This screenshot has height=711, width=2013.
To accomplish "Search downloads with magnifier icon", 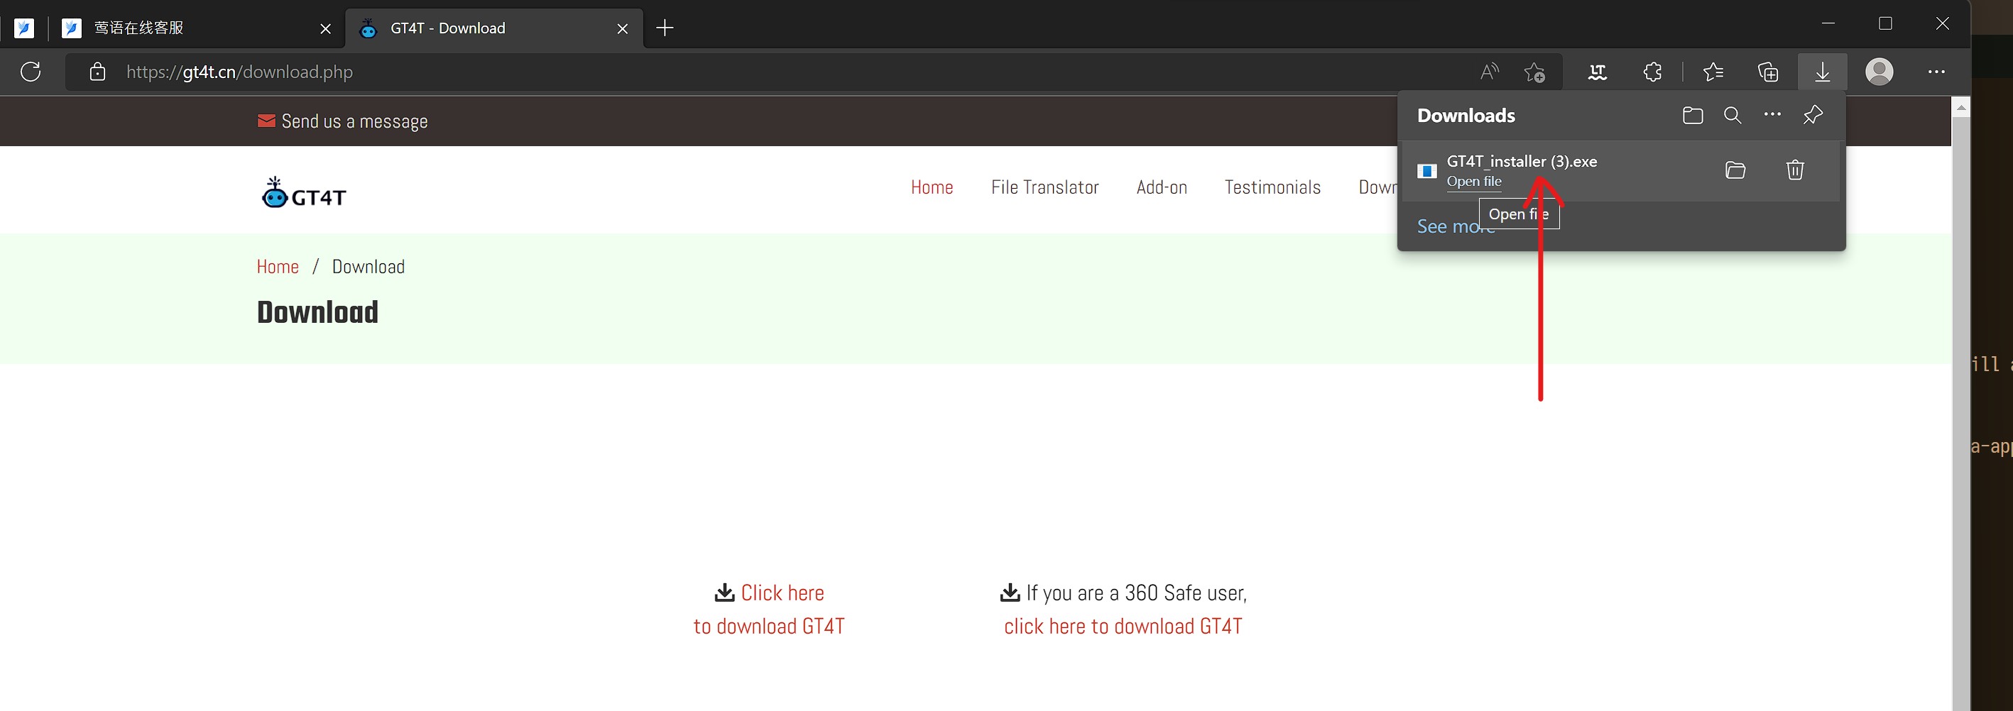I will (x=1733, y=116).
